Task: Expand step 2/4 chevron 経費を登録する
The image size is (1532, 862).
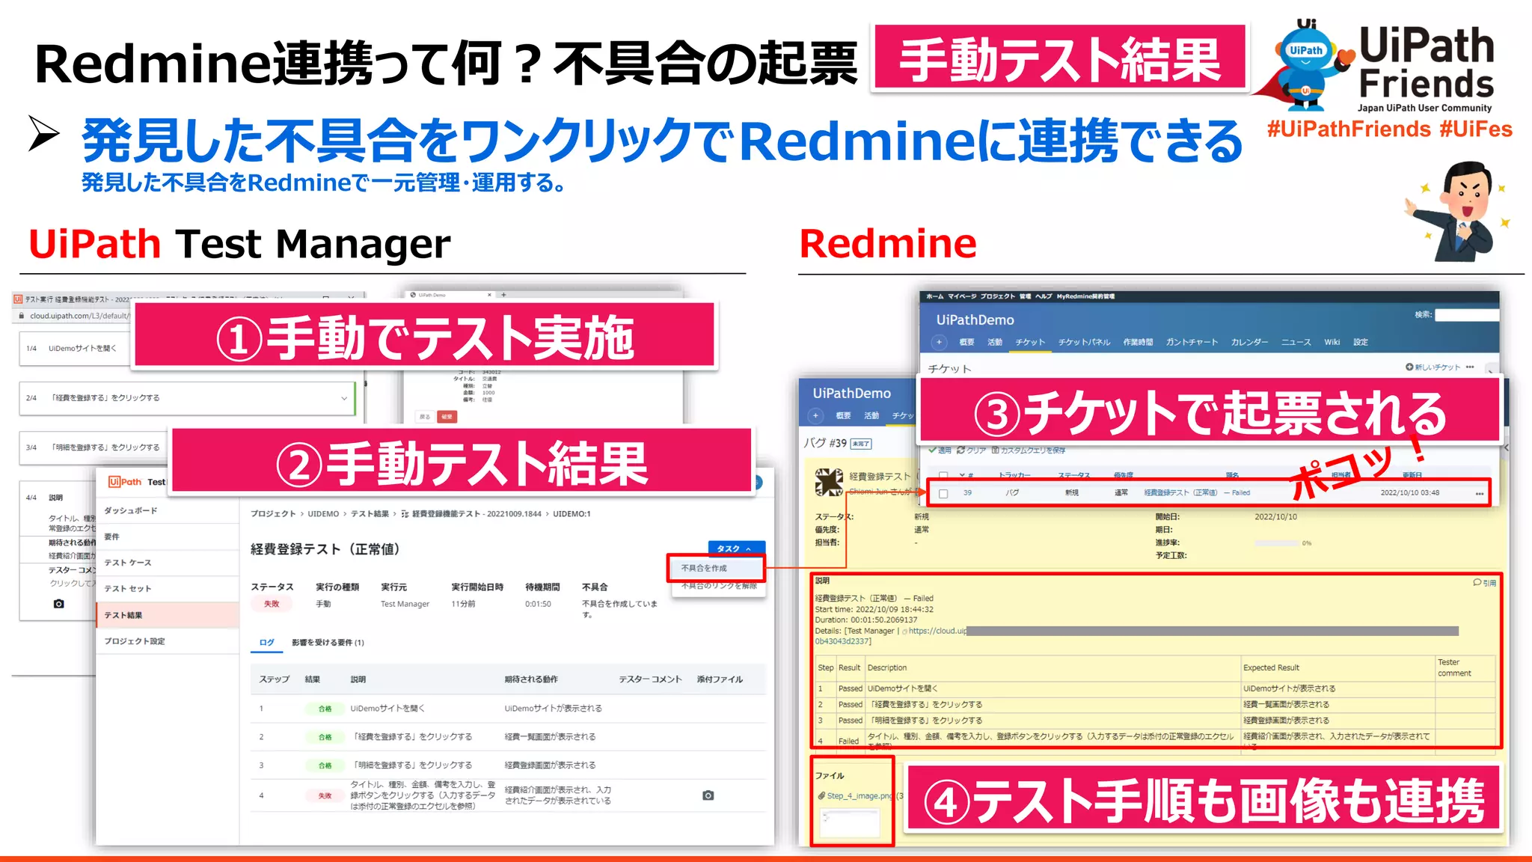Action: tap(344, 398)
